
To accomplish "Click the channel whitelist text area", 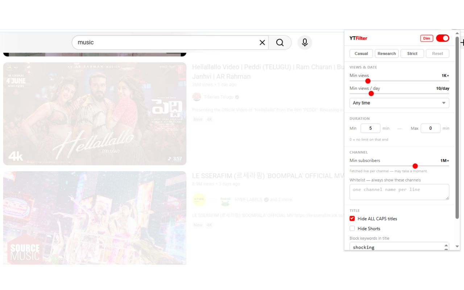I will (x=399, y=192).
